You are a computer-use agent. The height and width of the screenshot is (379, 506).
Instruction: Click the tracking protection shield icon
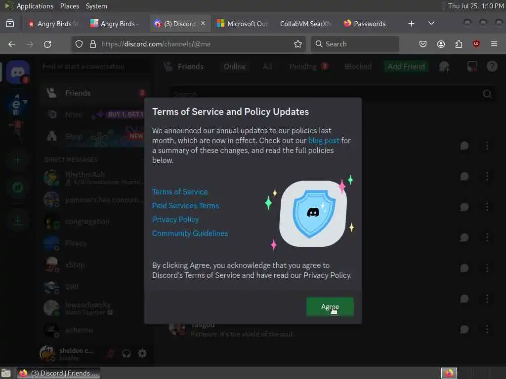79,44
